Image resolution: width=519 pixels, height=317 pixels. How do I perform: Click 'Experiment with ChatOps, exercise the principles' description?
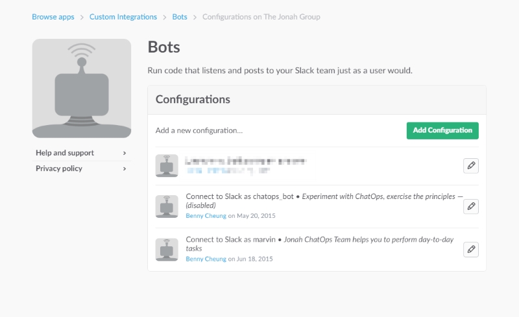coord(378,196)
